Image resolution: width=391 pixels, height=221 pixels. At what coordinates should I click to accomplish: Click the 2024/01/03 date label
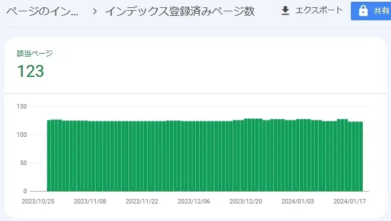tap(298, 201)
